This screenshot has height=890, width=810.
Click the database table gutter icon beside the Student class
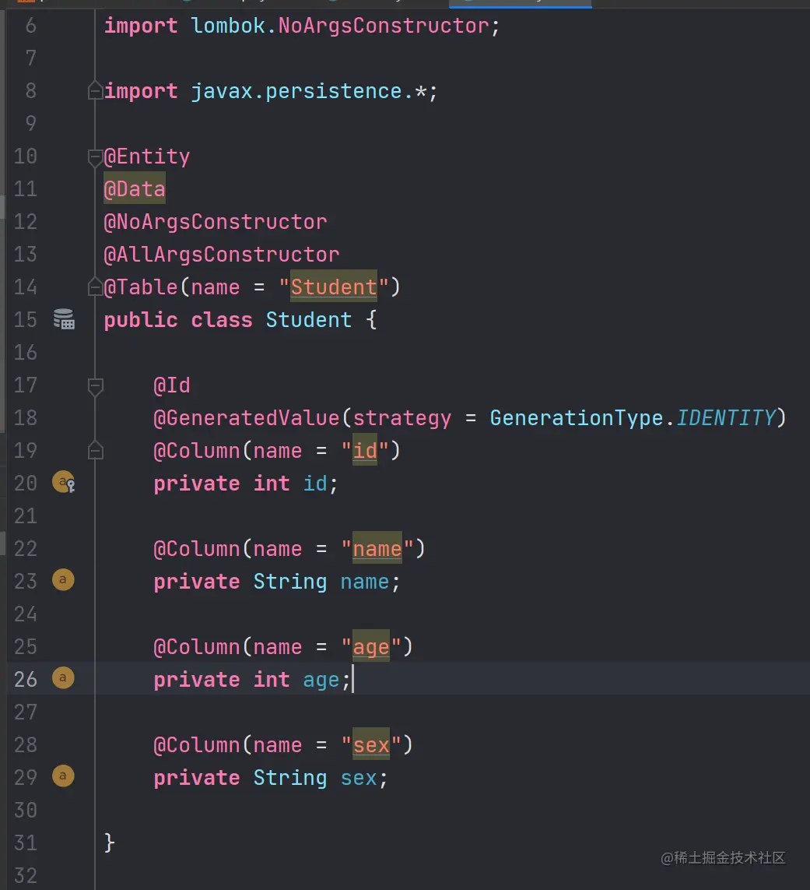pyautogui.click(x=64, y=319)
